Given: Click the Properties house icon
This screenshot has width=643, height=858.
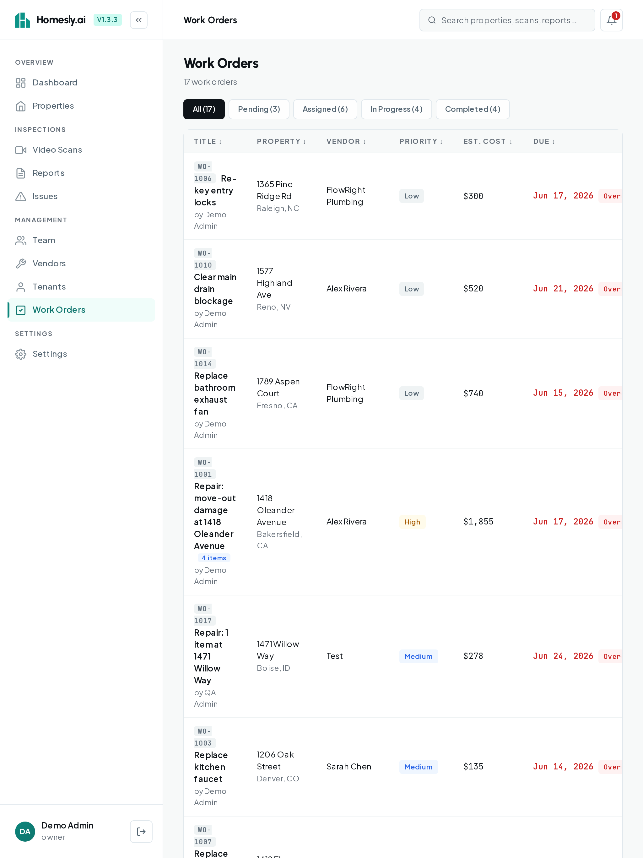Looking at the screenshot, I should click(x=20, y=106).
